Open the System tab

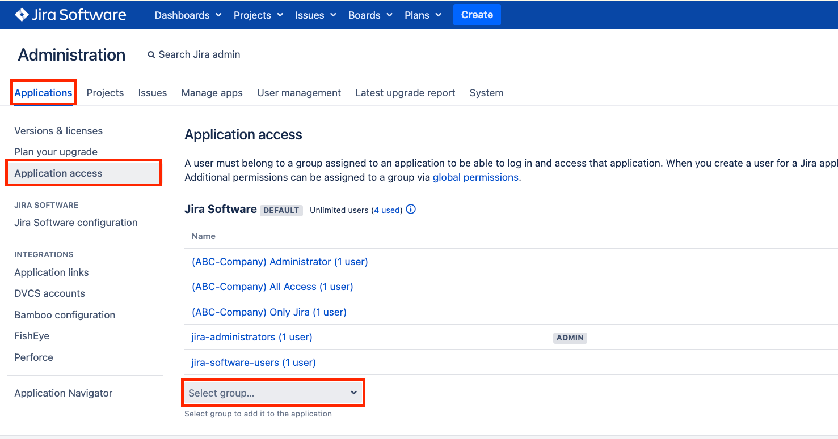point(486,93)
